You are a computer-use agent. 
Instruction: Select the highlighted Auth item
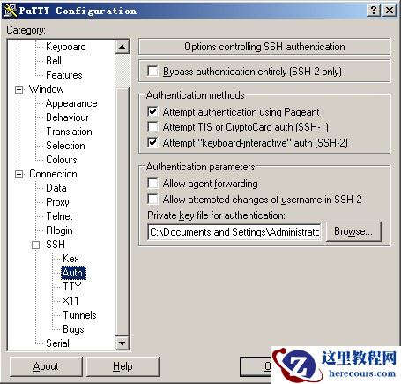(x=73, y=273)
